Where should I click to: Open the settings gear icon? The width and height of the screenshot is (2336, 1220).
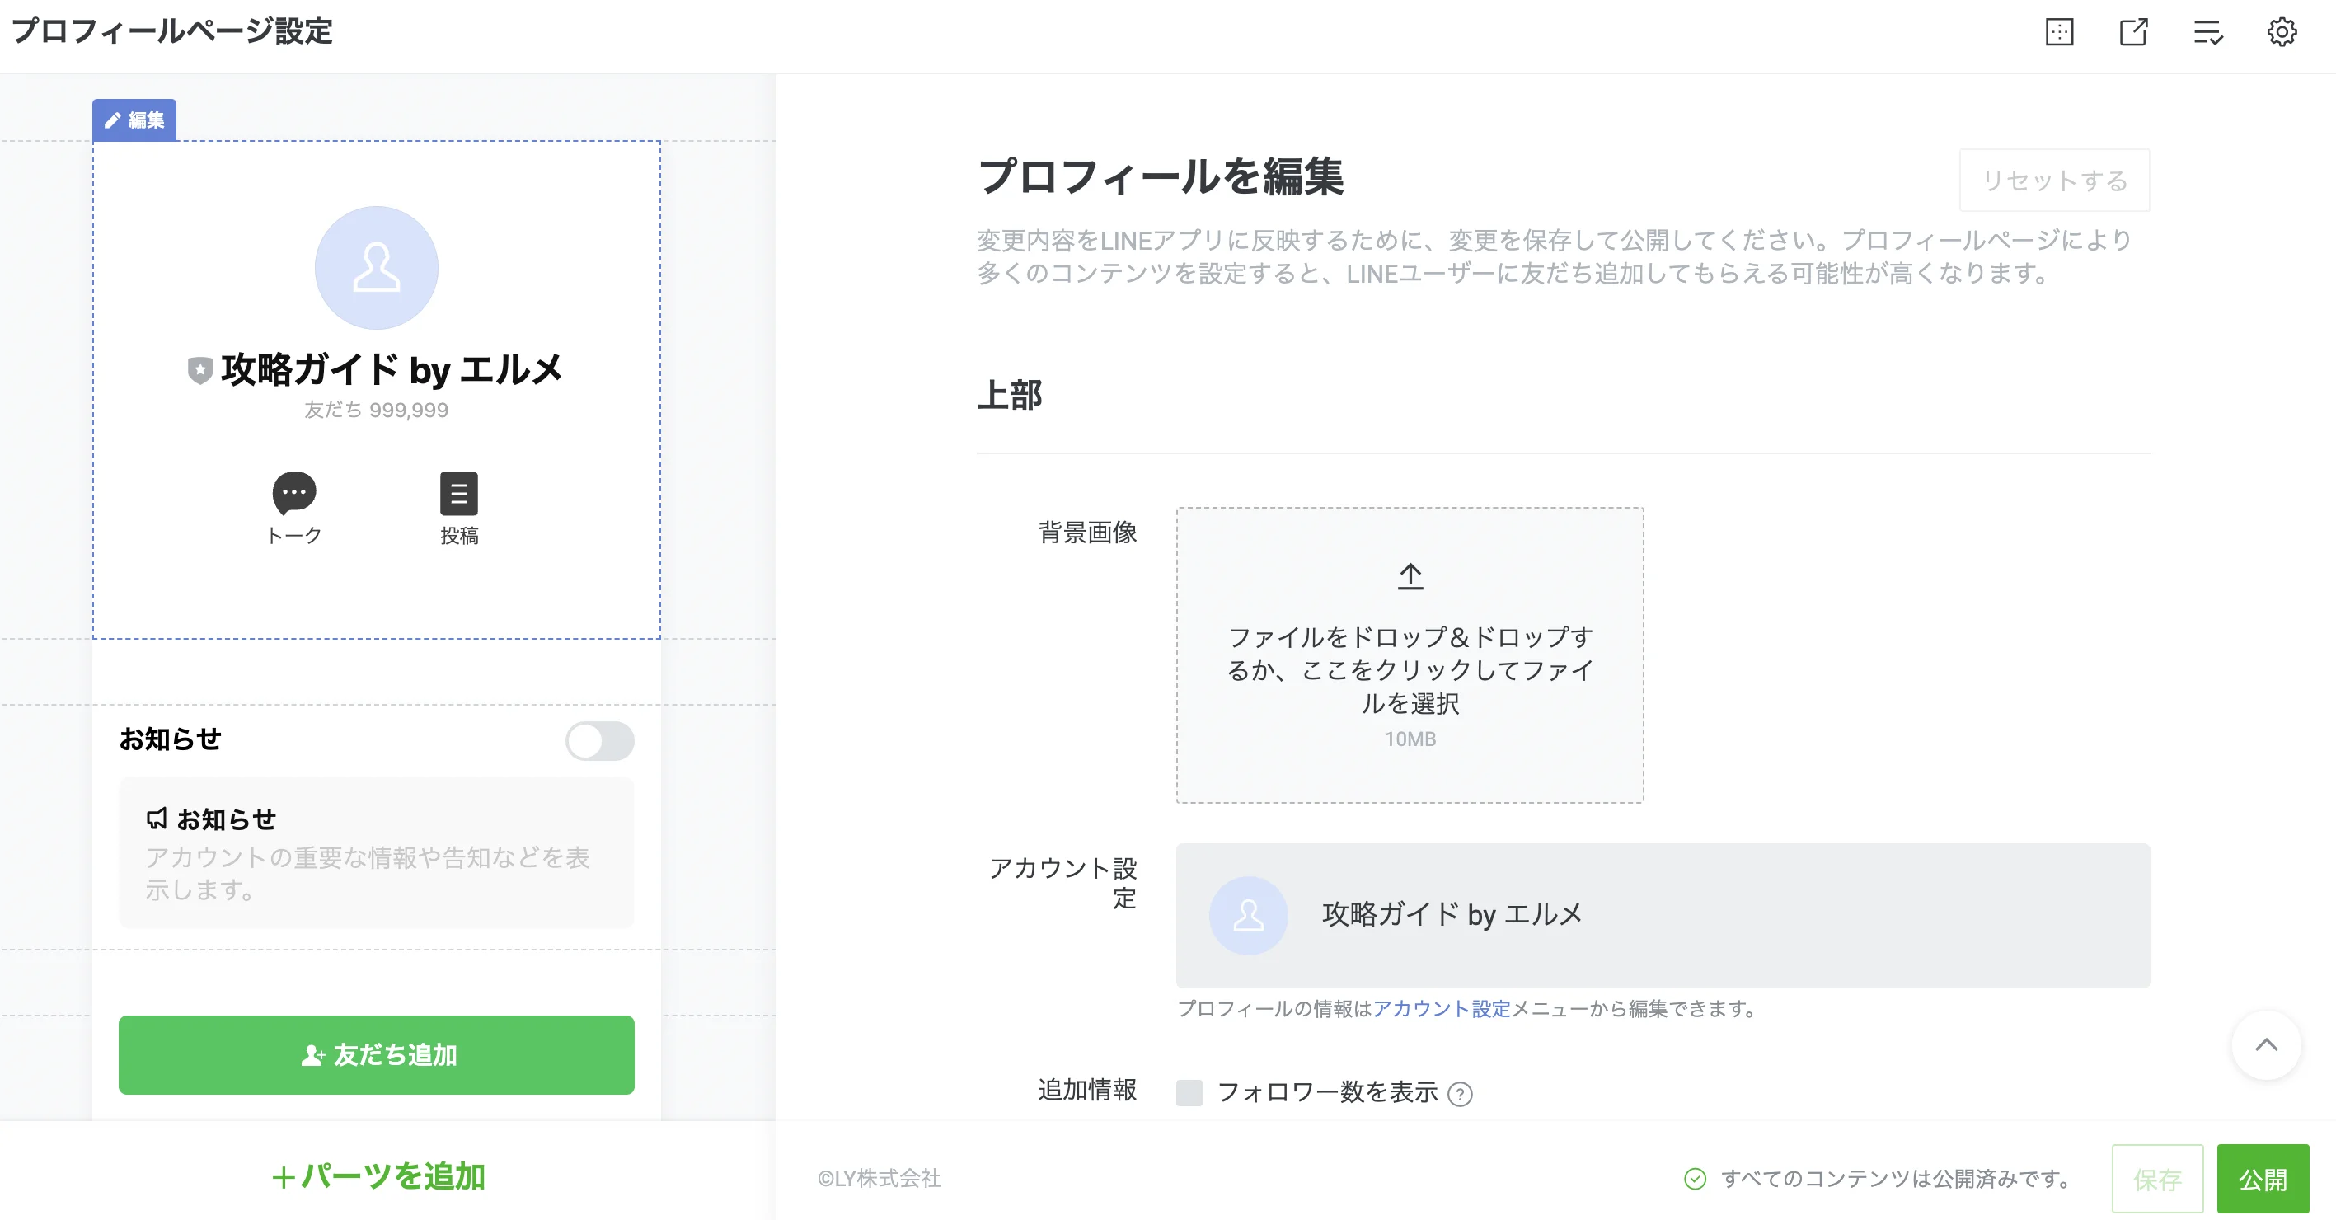point(2282,33)
